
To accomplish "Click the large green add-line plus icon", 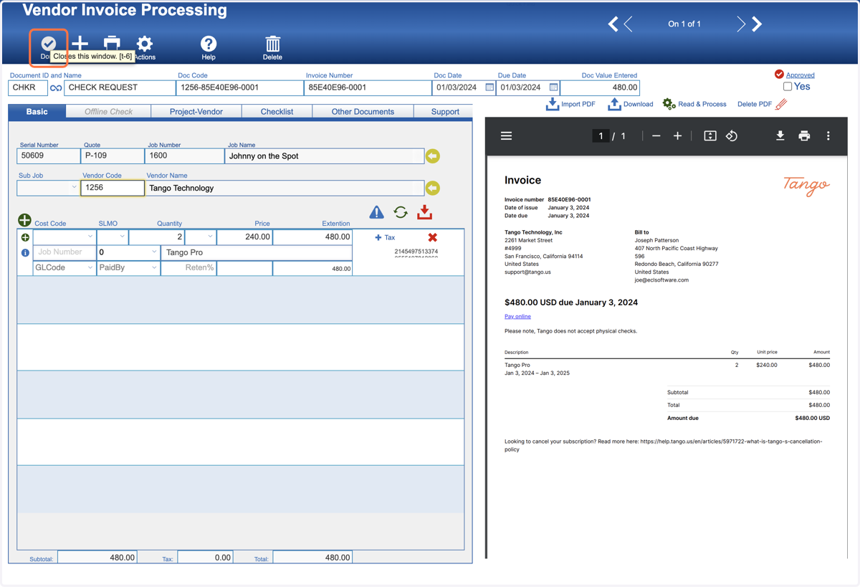I will click(24, 220).
